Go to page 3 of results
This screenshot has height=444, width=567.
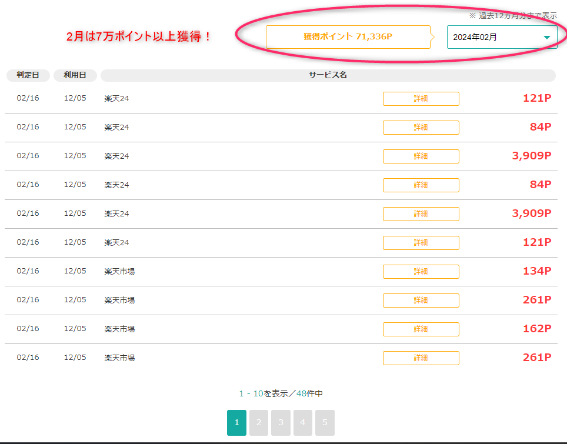click(x=281, y=422)
